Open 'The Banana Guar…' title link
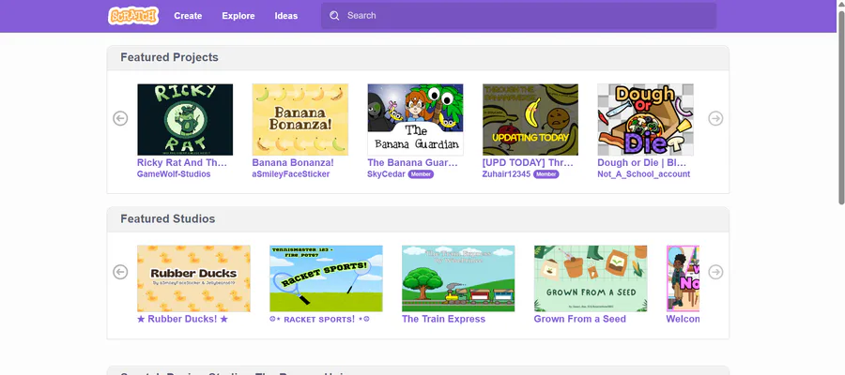This screenshot has height=375, width=845. [x=412, y=162]
